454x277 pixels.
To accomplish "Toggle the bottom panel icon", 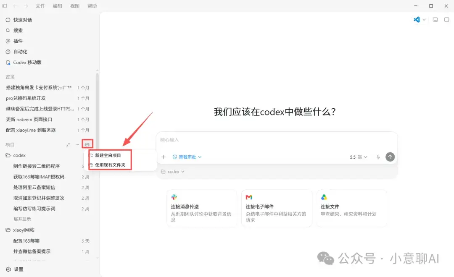I will 435,20.
